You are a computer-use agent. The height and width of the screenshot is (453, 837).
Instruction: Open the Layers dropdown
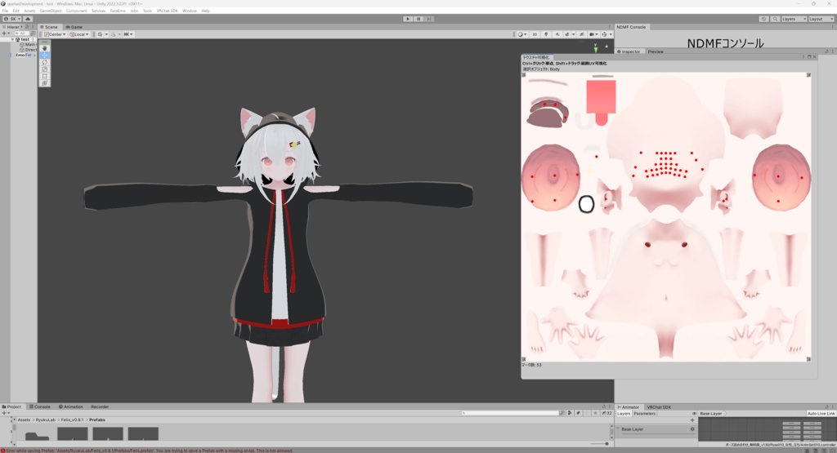pos(794,19)
